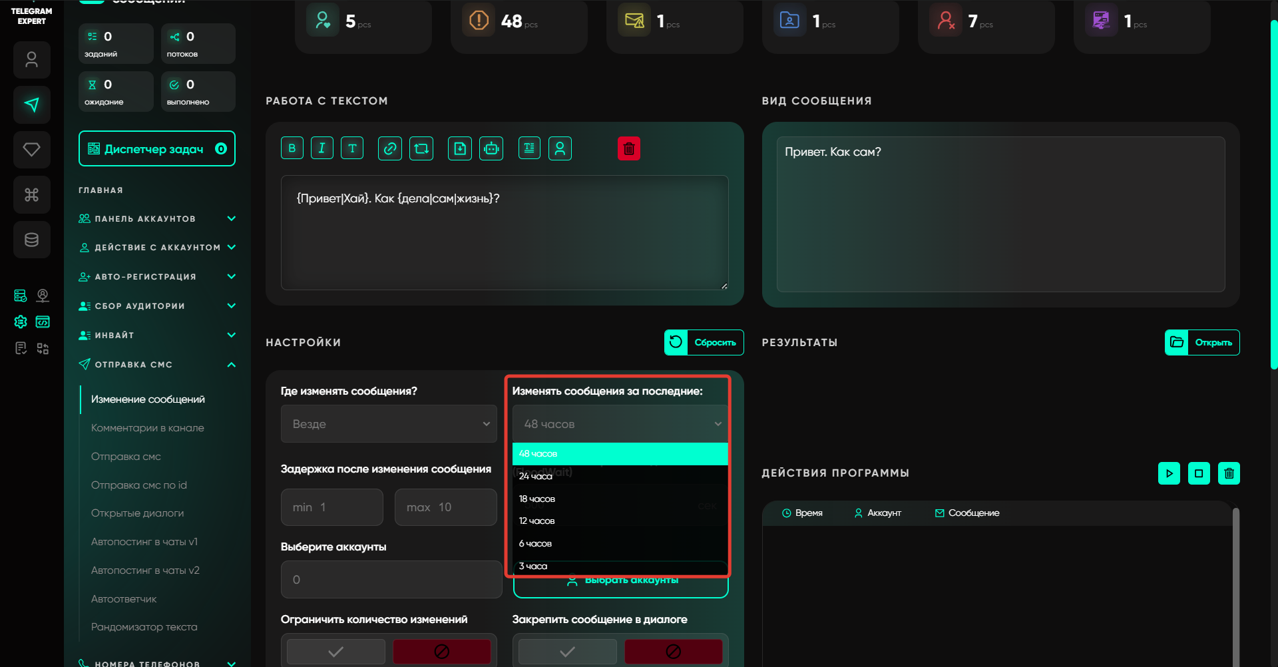Open the database icon in left sidebar
Viewport: 1278px width, 667px height.
[31, 240]
